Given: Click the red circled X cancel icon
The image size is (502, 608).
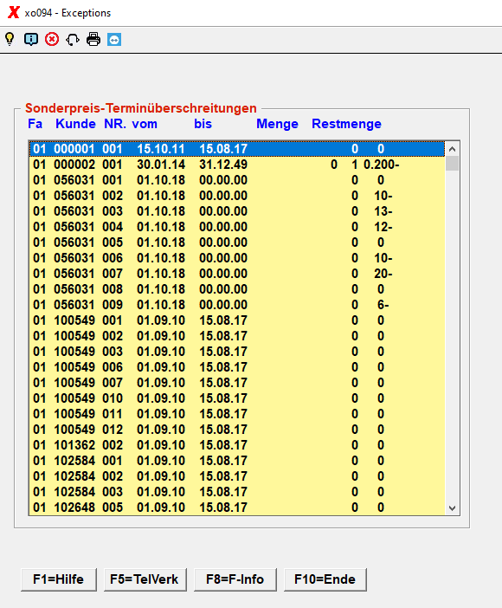Looking at the screenshot, I should [52, 39].
